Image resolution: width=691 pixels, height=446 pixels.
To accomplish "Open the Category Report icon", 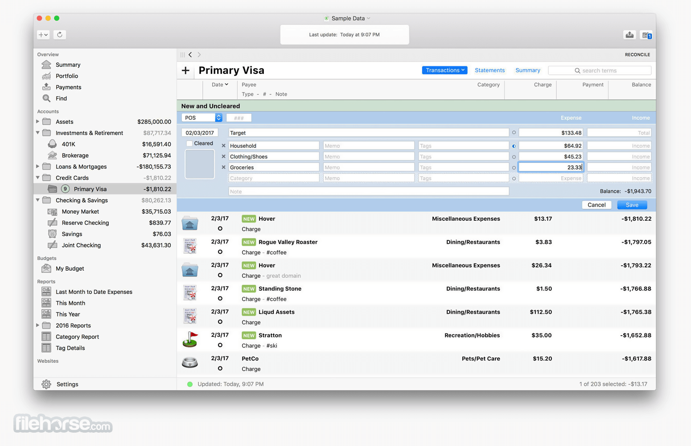I will point(46,337).
